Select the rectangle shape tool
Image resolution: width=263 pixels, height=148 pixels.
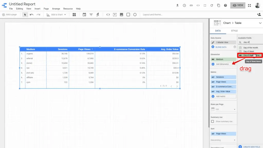[x=128, y=15]
